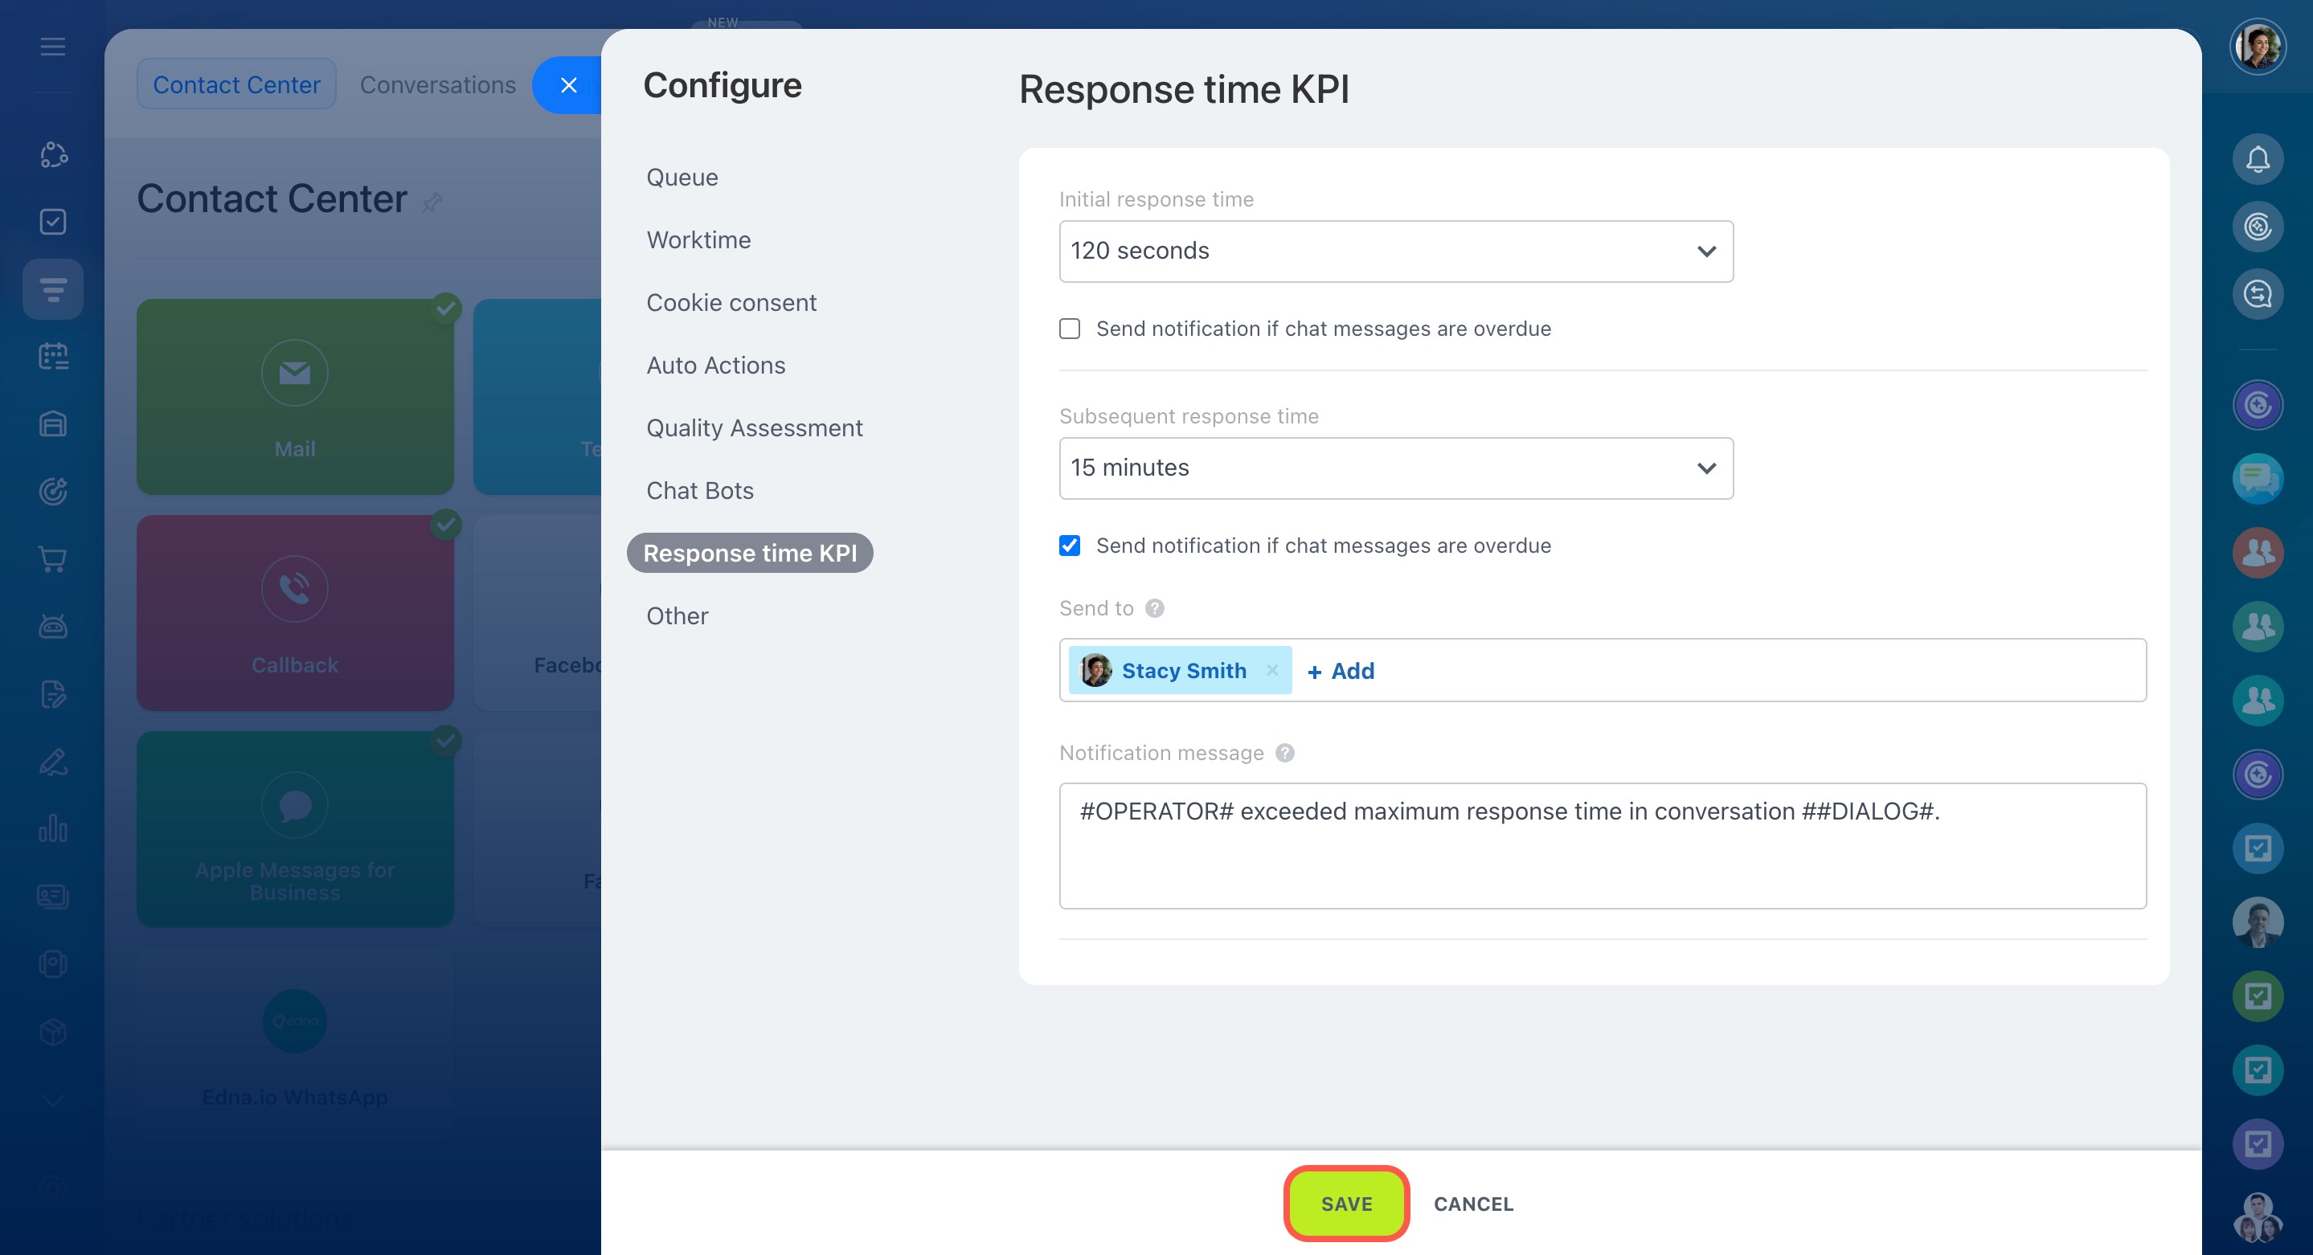Viewport: 2313px width, 1255px height.
Task: Open the calendar icon in left sidebar
Action: tap(53, 355)
